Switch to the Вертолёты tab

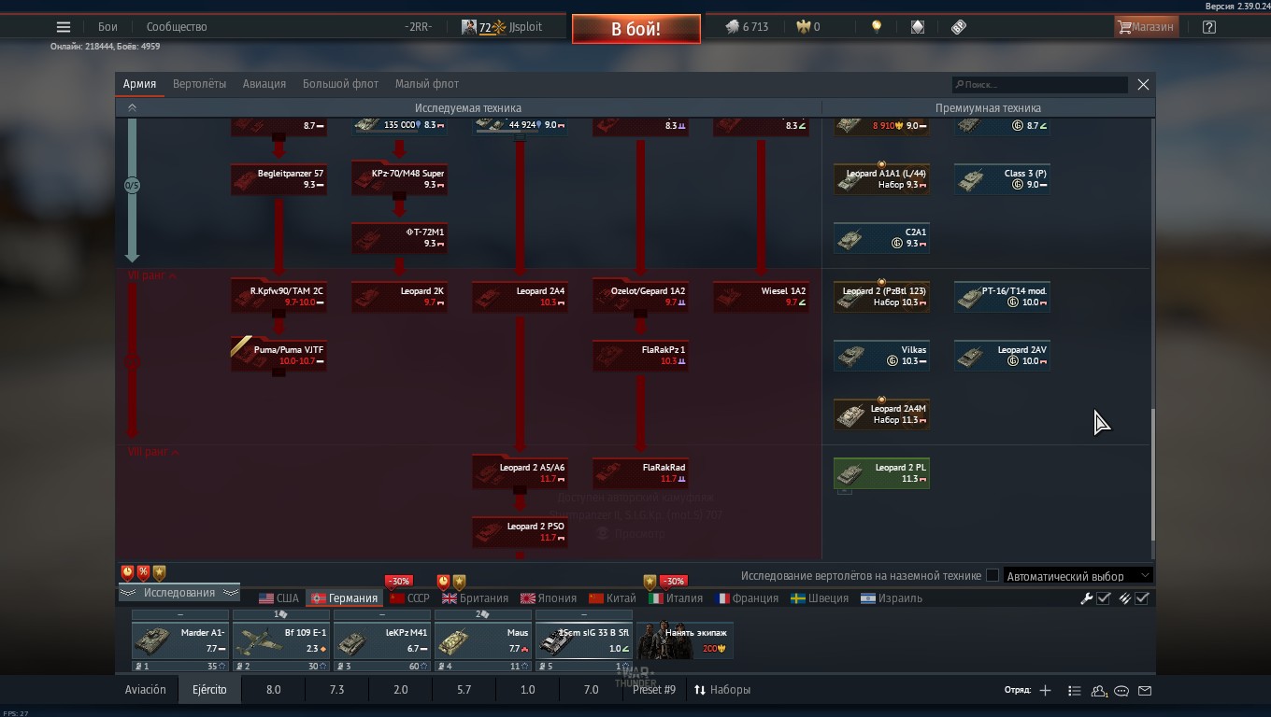coord(200,84)
